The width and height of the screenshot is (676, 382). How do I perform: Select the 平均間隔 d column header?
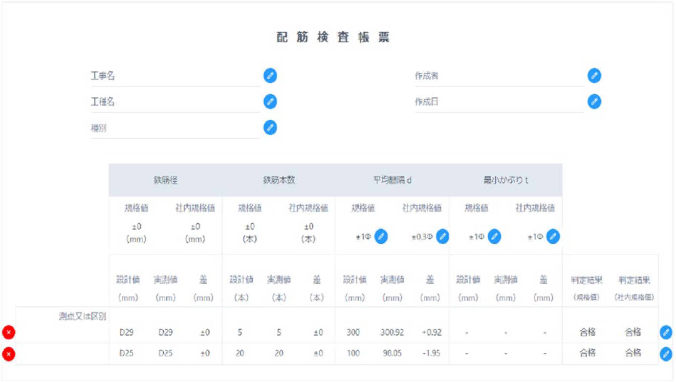[393, 180]
